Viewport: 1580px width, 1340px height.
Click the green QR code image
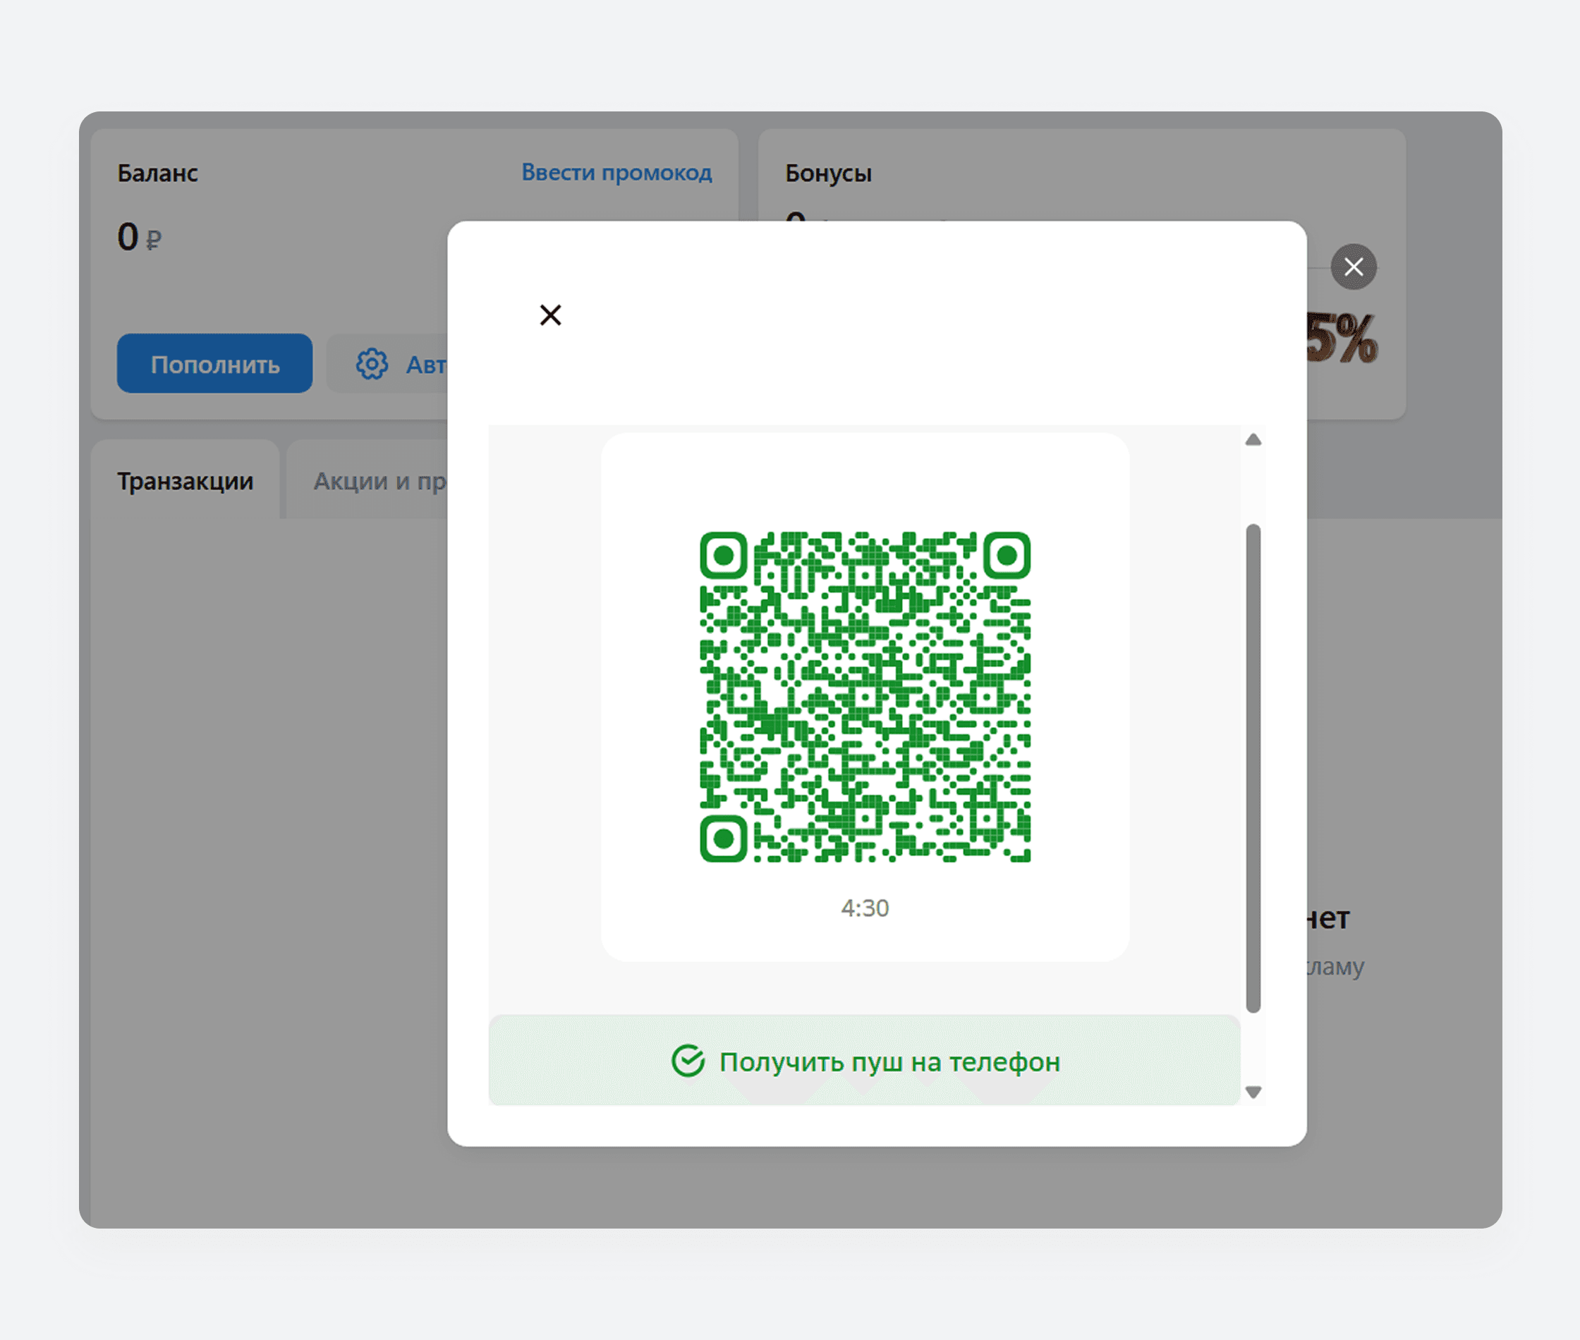pyautogui.click(x=865, y=697)
